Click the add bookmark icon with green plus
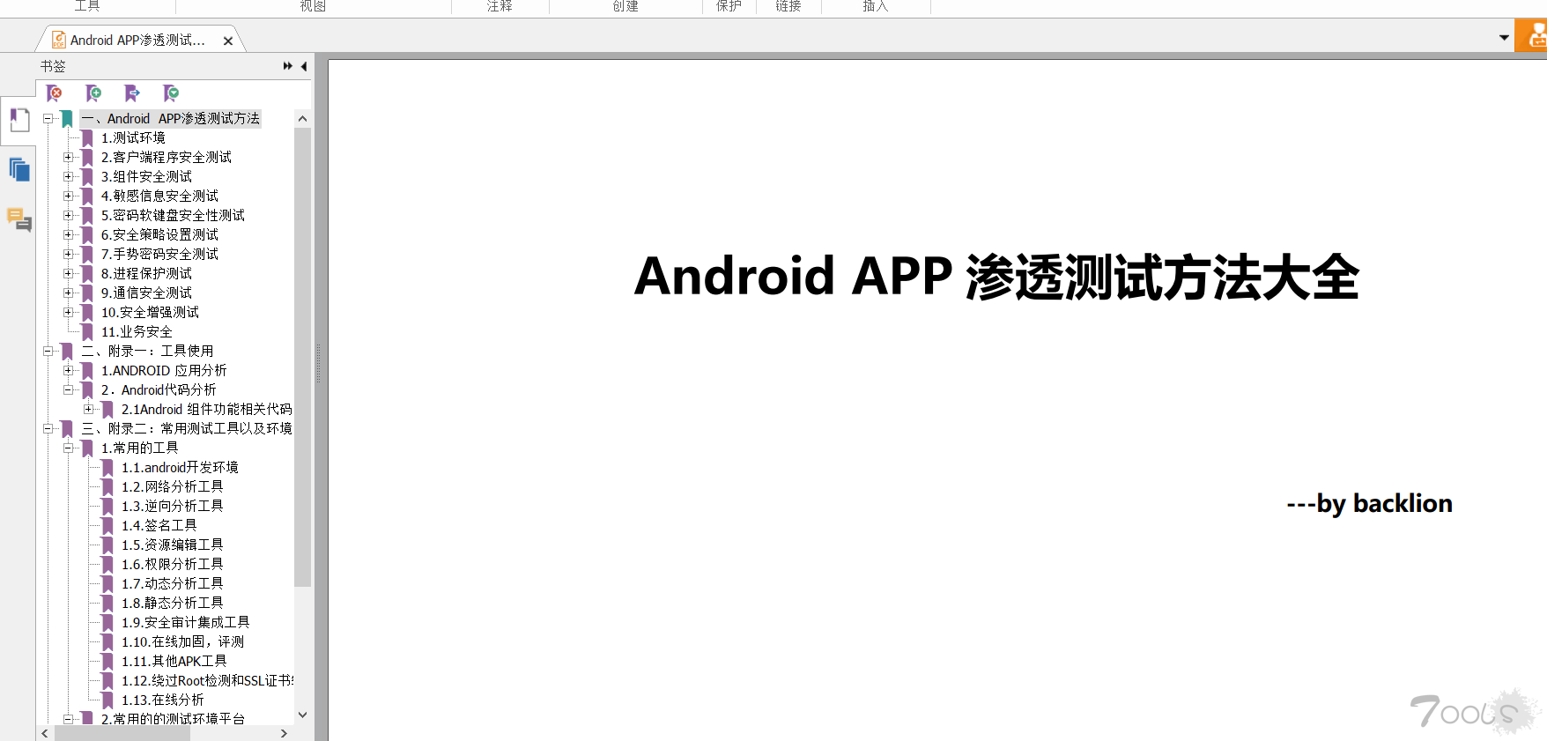 93,93
